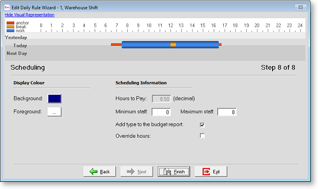Click the Hours to Pay field
This screenshot has width=318, height=189.
point(162,99)
